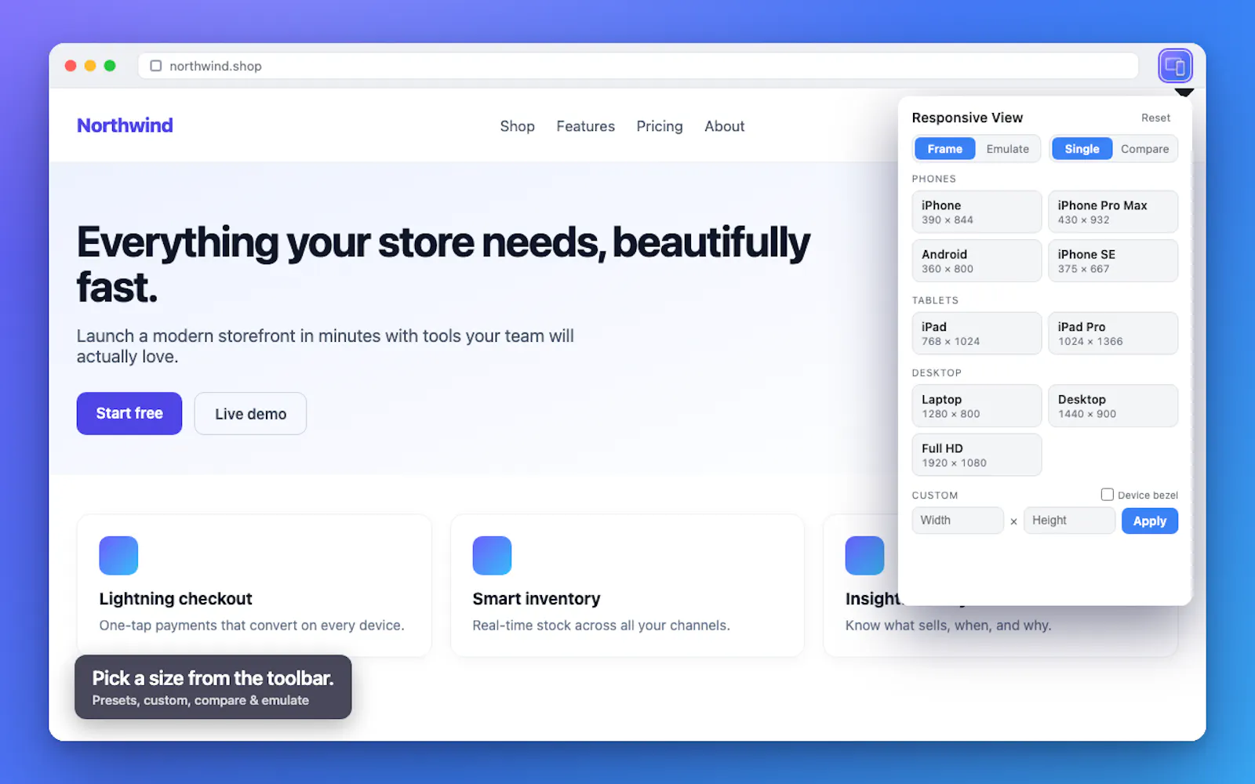
Task: Choose the Desktop 1440 × 900 preset
Action: pos(1113,405)
